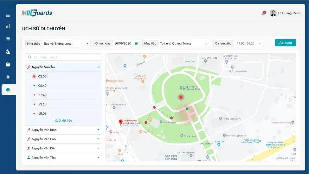Select the 18:05 time entry
Image resolution: width=309 pixels, height=174 pixels.
pyautogui.click(x=64, y=114)
